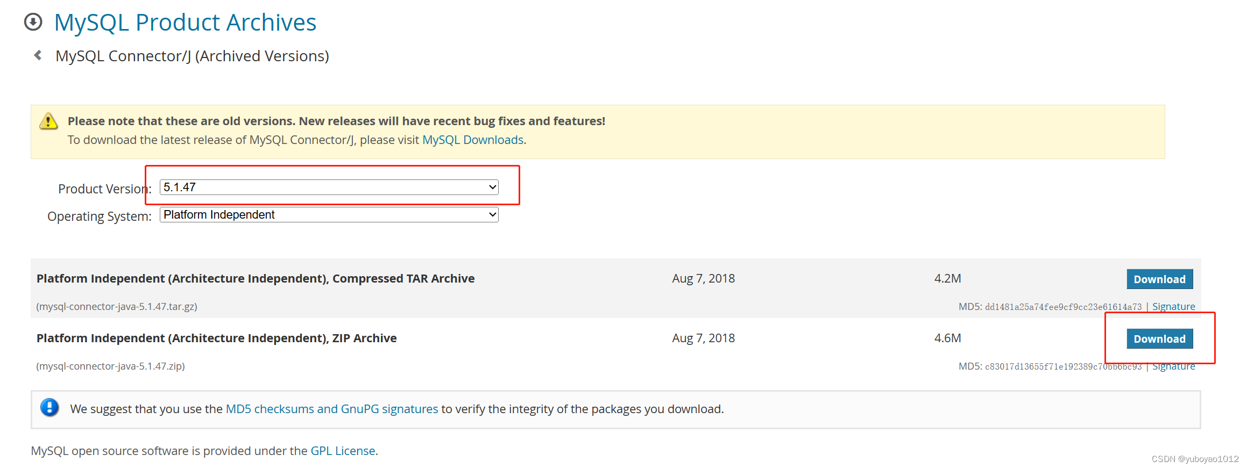This screenshot has height=469, width=1247.
Task: Click the 4.6M file size
Action: (947, 338)
